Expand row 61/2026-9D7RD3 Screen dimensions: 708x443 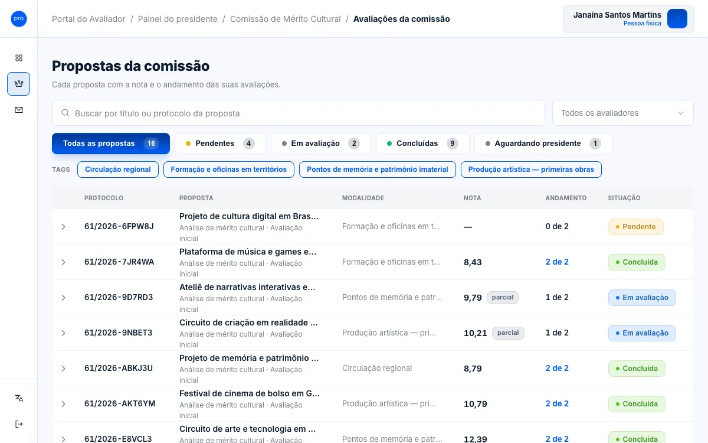(x=64, y=298)
